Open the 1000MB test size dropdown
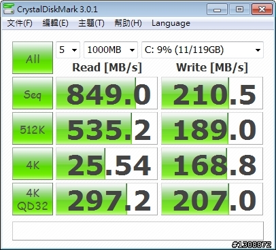 (x=111, y=50)
